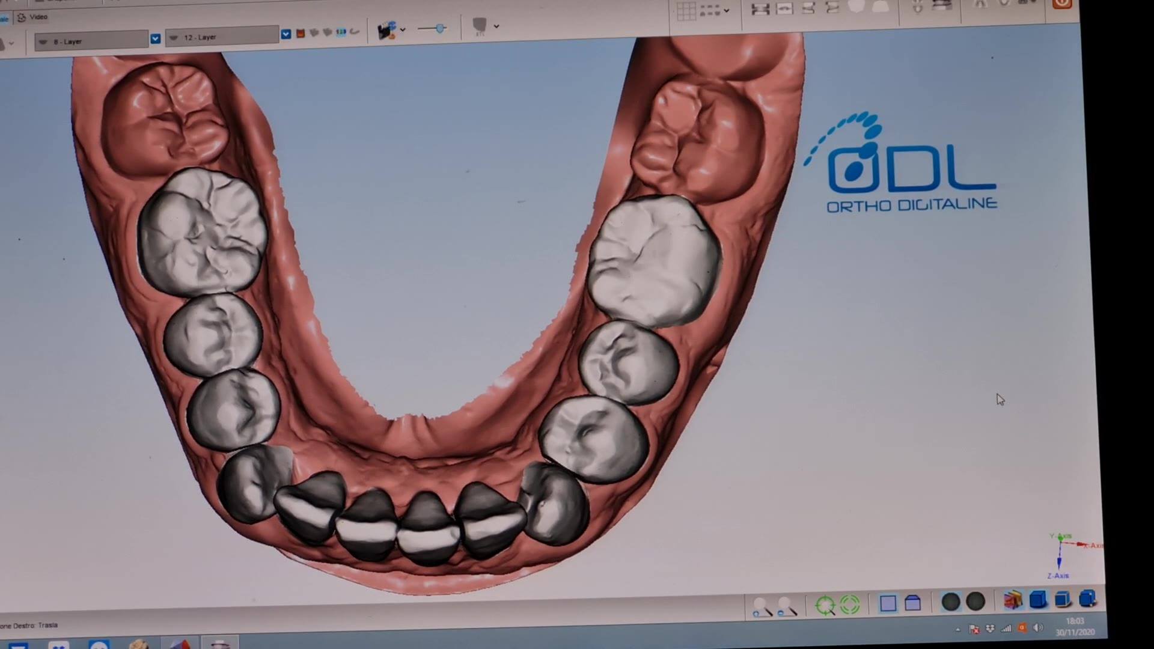
Task: Expand the blue arrow next to '8 - Layer'
Action: [x=156, y=39]
